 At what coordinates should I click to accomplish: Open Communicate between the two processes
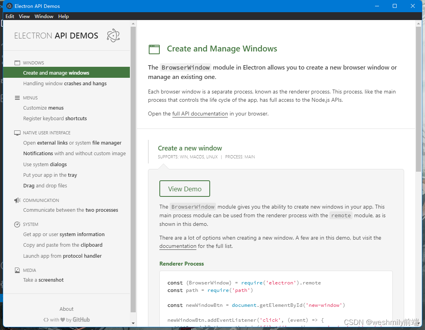[70, 210]
